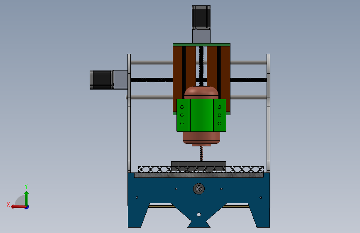This screenshot has height=233, width=360.
Task: Select the brass rod under base left side
Action: point(162,206)
